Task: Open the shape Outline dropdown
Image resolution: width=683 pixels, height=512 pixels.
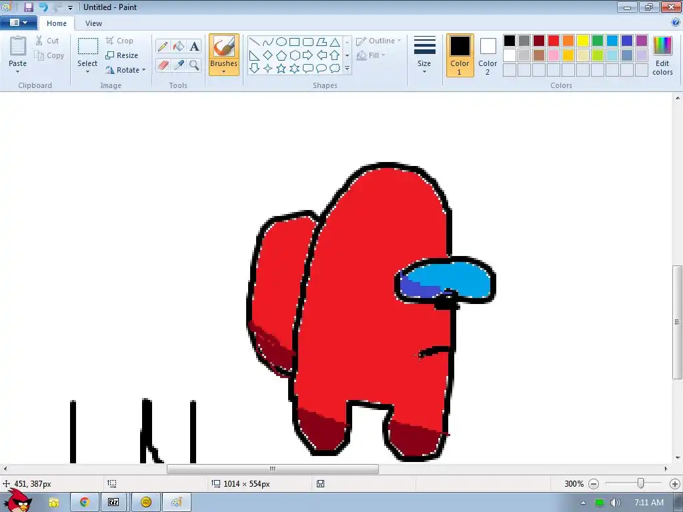Action: pos(379,41)
